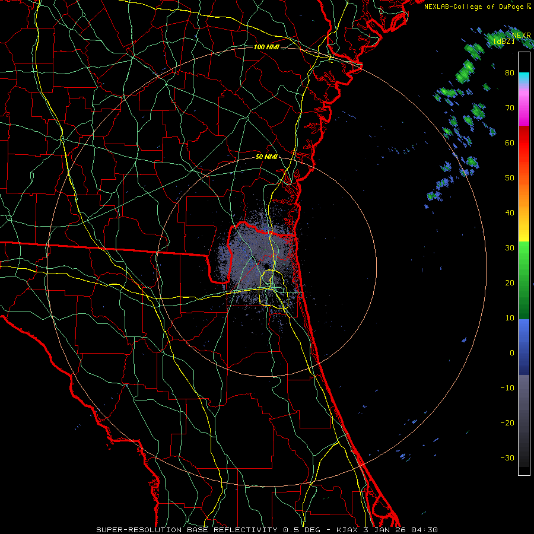The height and width of the screenshot is (534, 534).
Task: Click the 3 JAN 26 date in footer
Action: (385, 530)
